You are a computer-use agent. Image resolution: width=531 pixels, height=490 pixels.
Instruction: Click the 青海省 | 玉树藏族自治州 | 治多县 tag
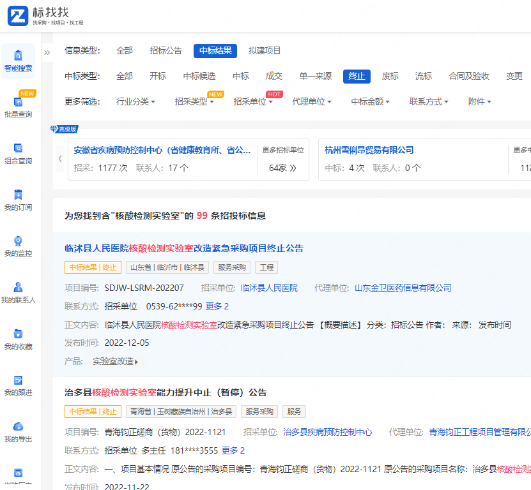pyautogui.click(x=181, y=412)
